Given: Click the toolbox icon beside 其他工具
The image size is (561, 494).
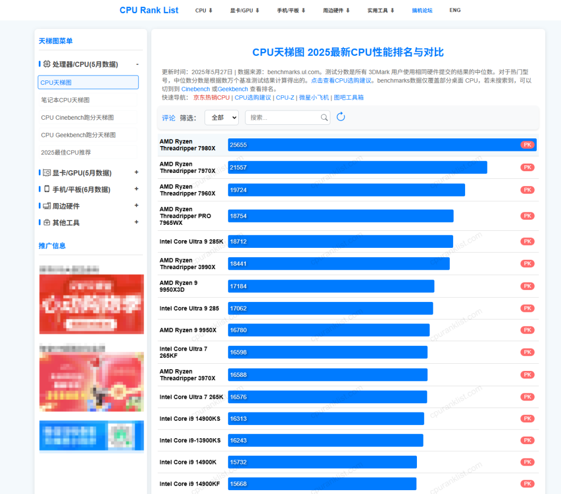Looking at the screenshot, I should (x=47, y=222).
